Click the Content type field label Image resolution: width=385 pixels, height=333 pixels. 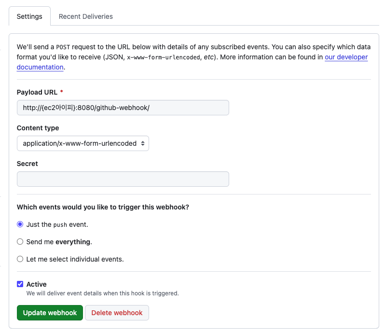(38, 128)
